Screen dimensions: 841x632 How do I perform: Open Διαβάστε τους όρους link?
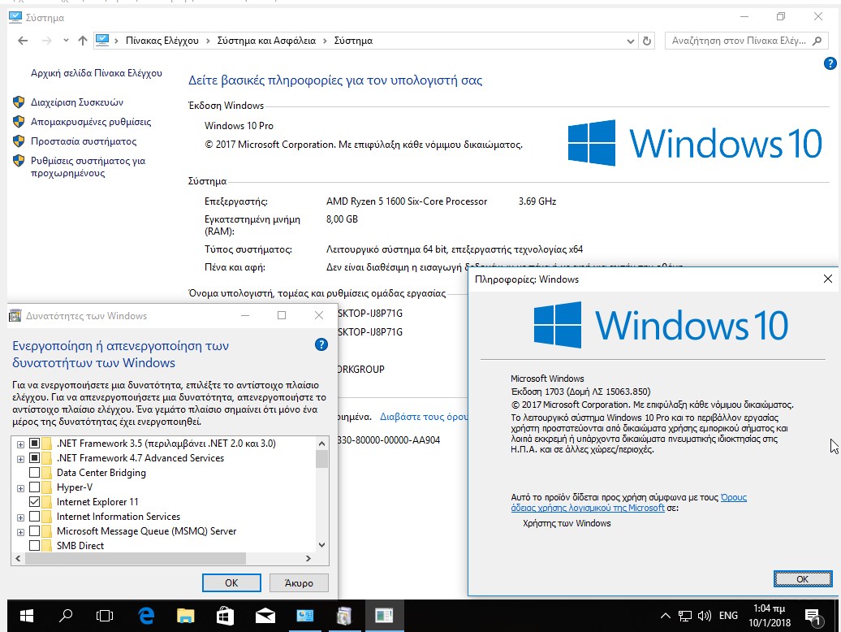click(x=424, y=417)
